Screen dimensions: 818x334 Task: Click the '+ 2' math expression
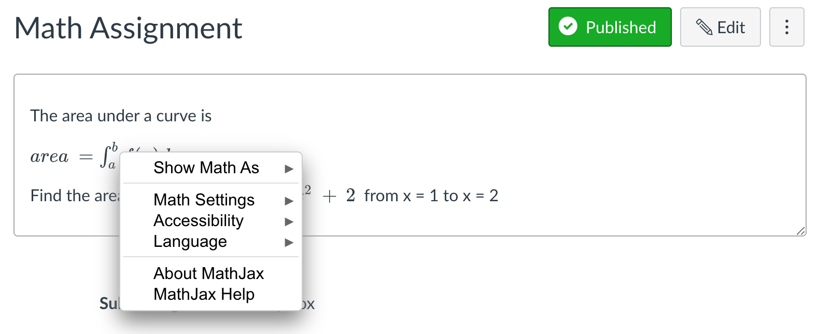(x=339, y=196)
